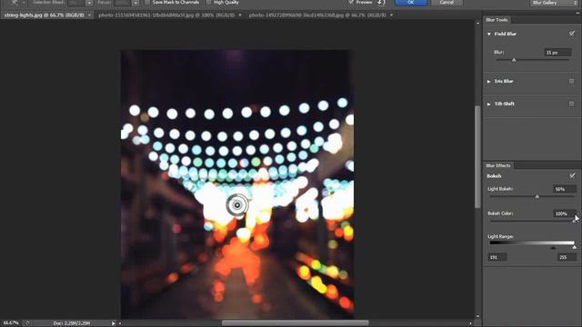Click the Light Range white slider handle

tap(574, 247)
